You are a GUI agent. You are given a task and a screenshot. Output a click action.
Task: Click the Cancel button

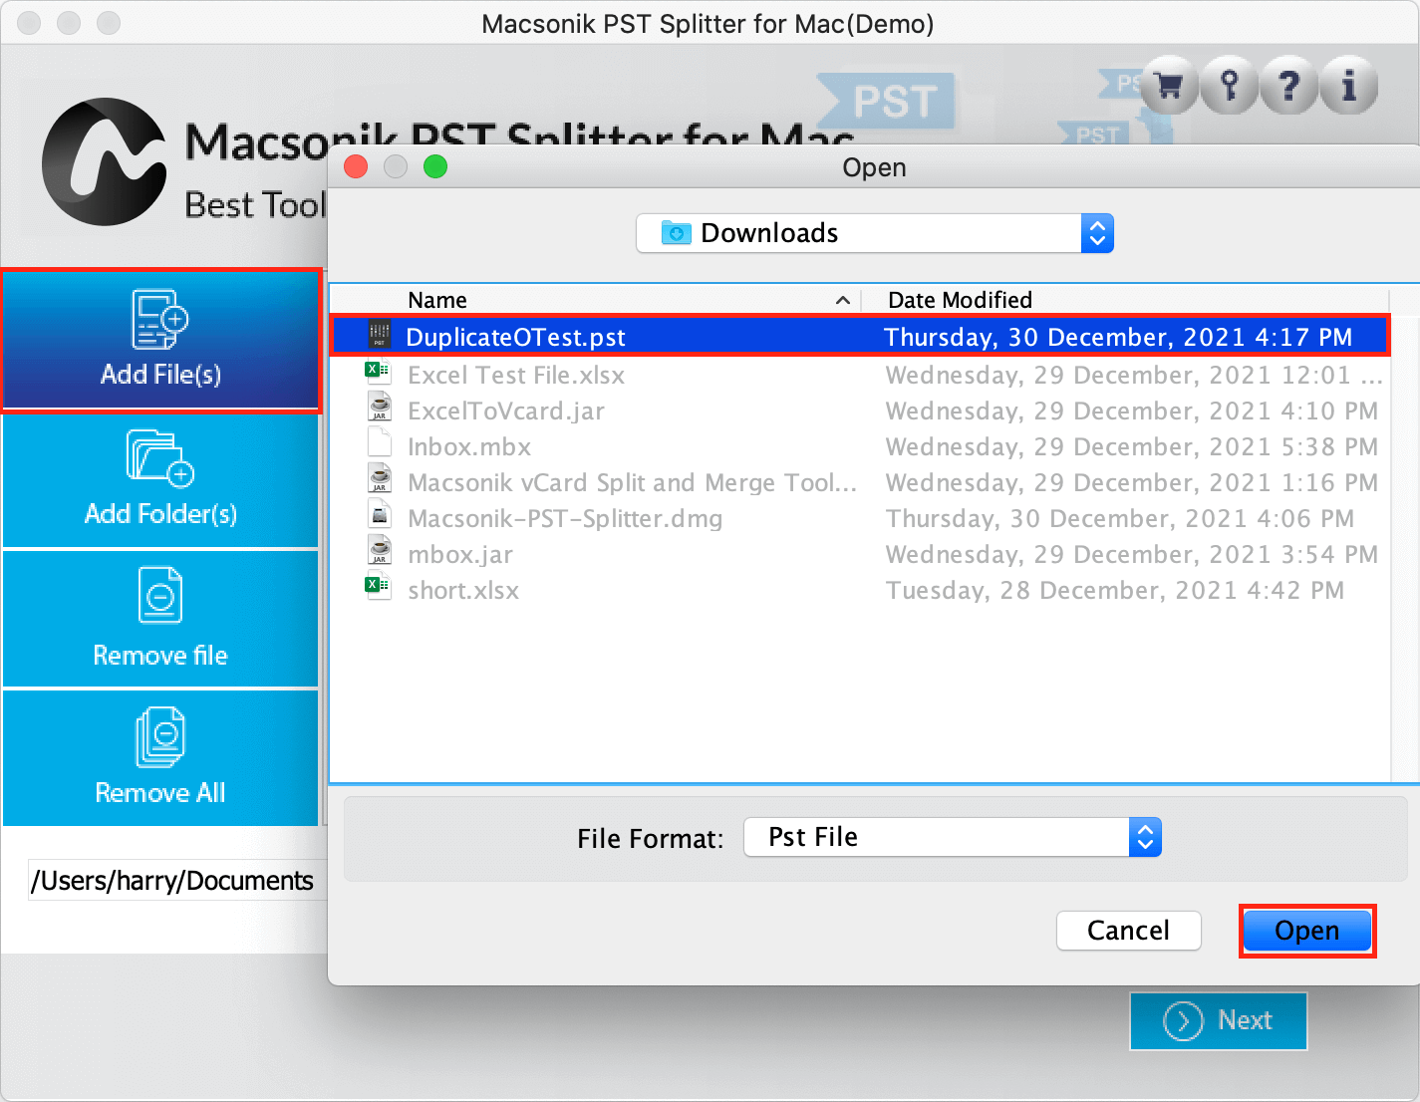[1128, 930]
